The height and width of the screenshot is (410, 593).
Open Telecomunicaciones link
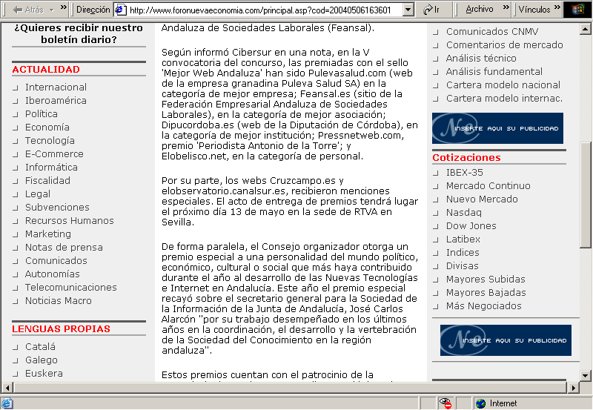(x=70, y=287)
